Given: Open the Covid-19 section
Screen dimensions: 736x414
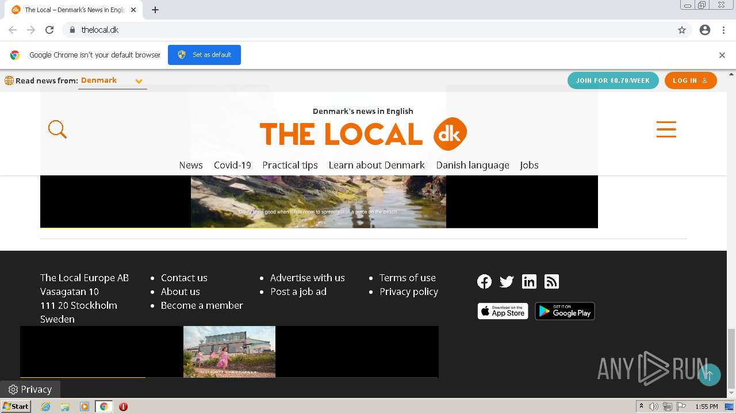Looking at the screenshot, I should coord(232,165).
